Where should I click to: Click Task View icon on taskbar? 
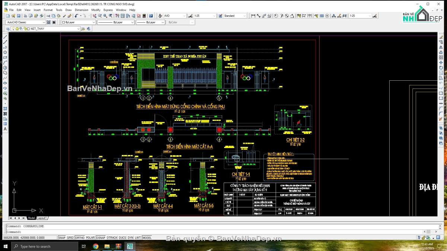coord(84,247)
